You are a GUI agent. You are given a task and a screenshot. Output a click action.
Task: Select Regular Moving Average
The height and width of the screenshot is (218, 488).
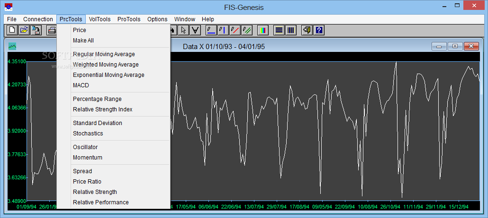coord(114,54)
